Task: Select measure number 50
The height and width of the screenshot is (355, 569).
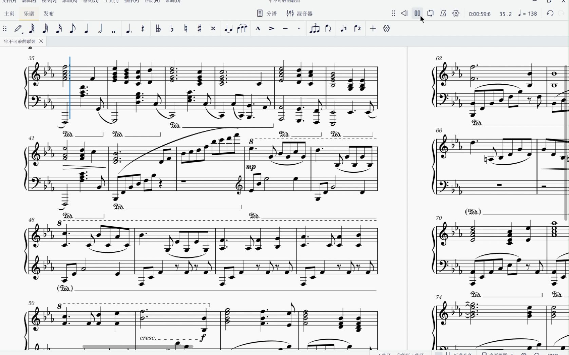Action: click(31, 303)
